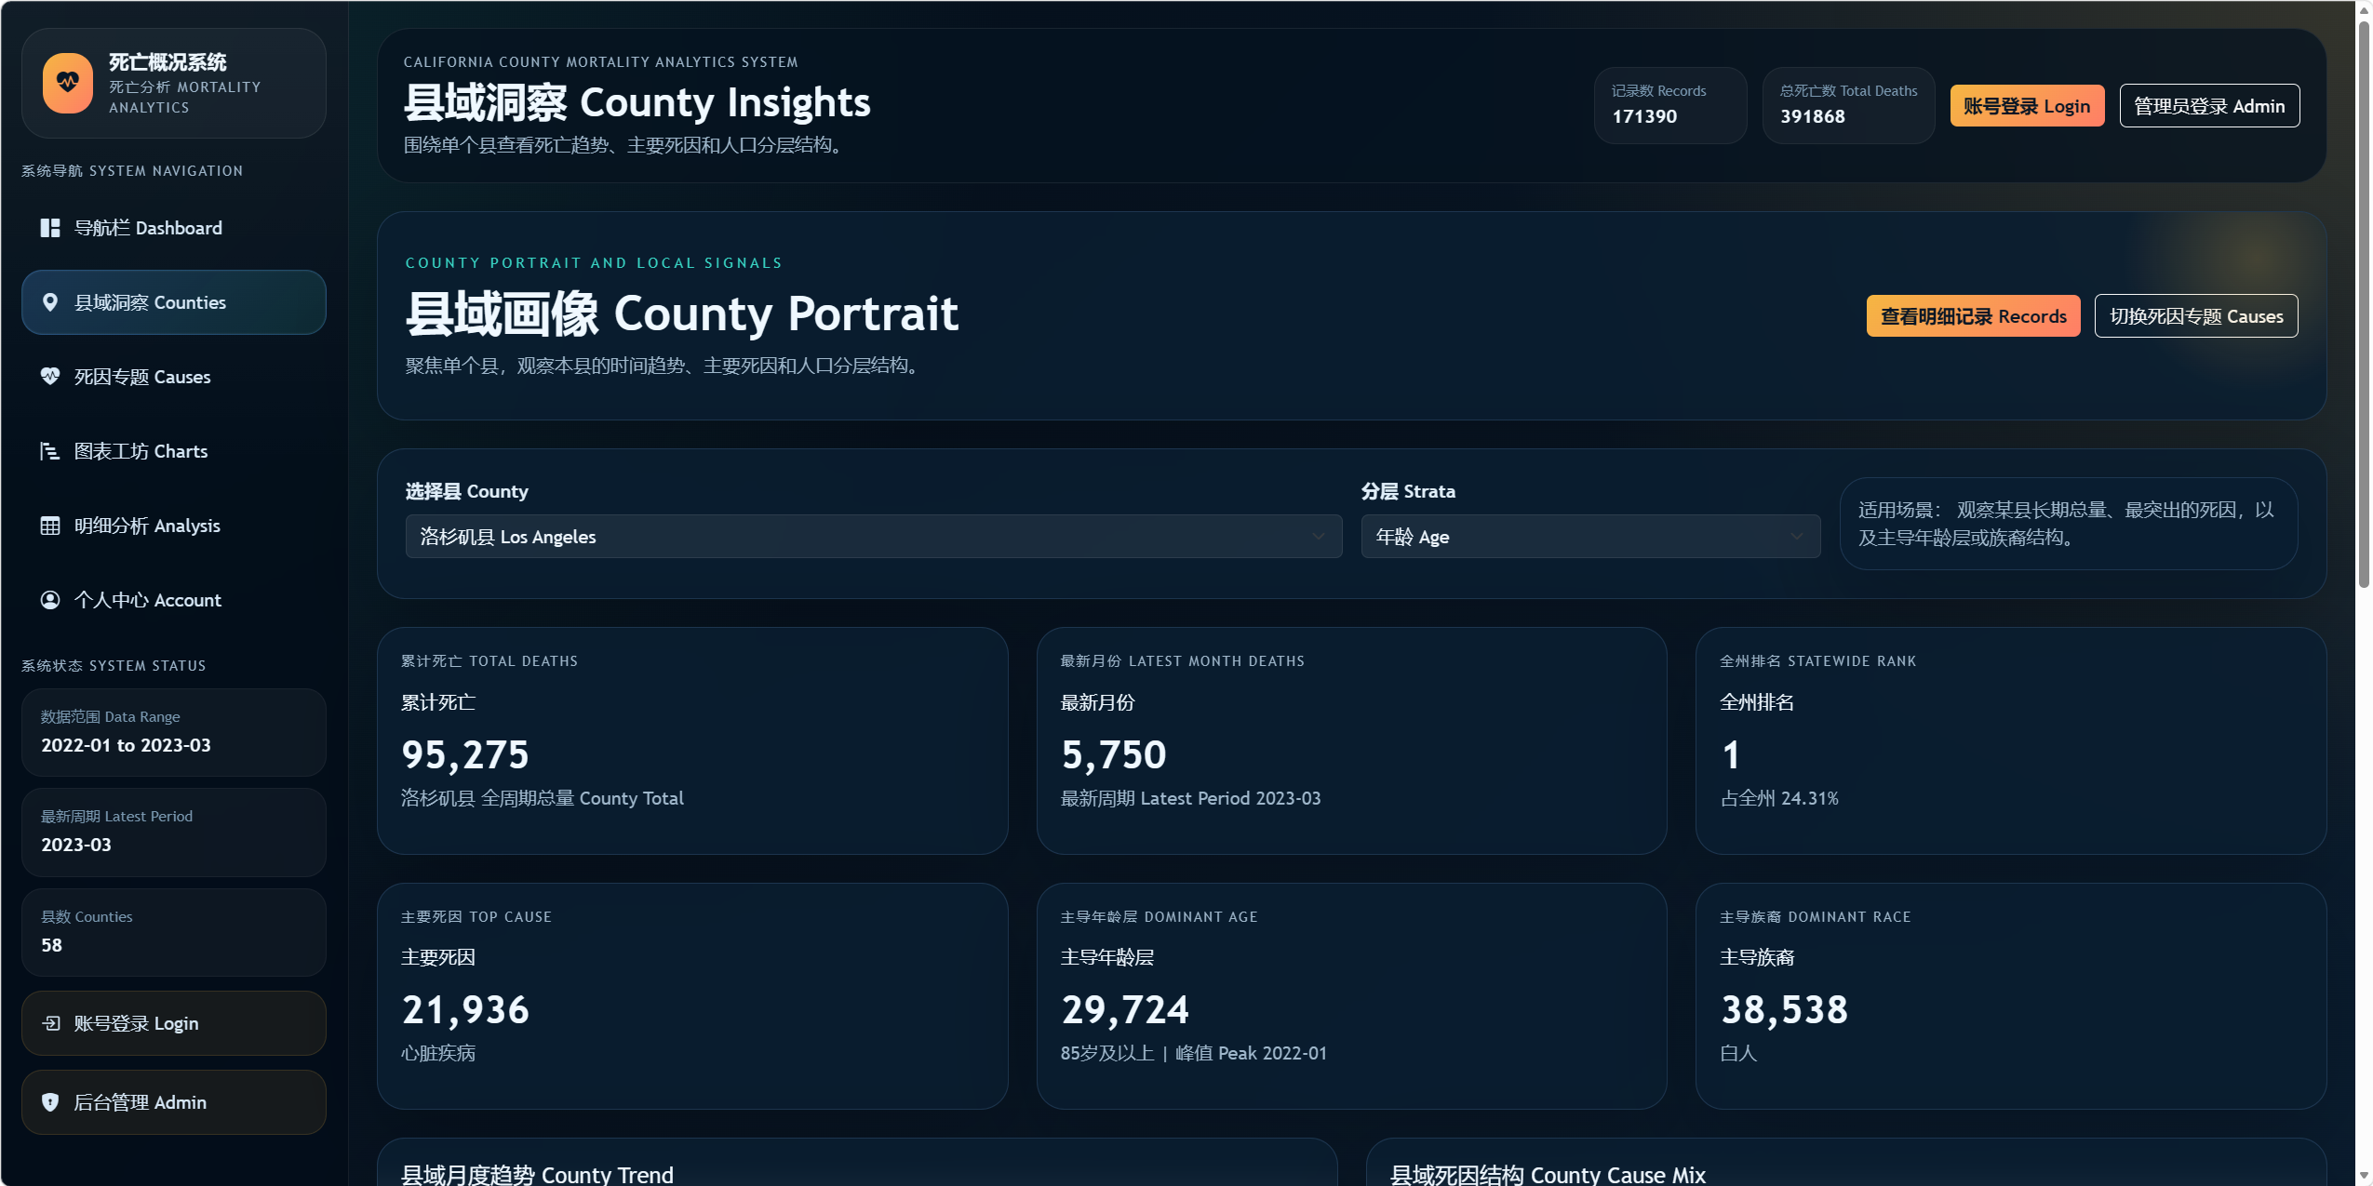Click the Account person icon

click(50, 600)
